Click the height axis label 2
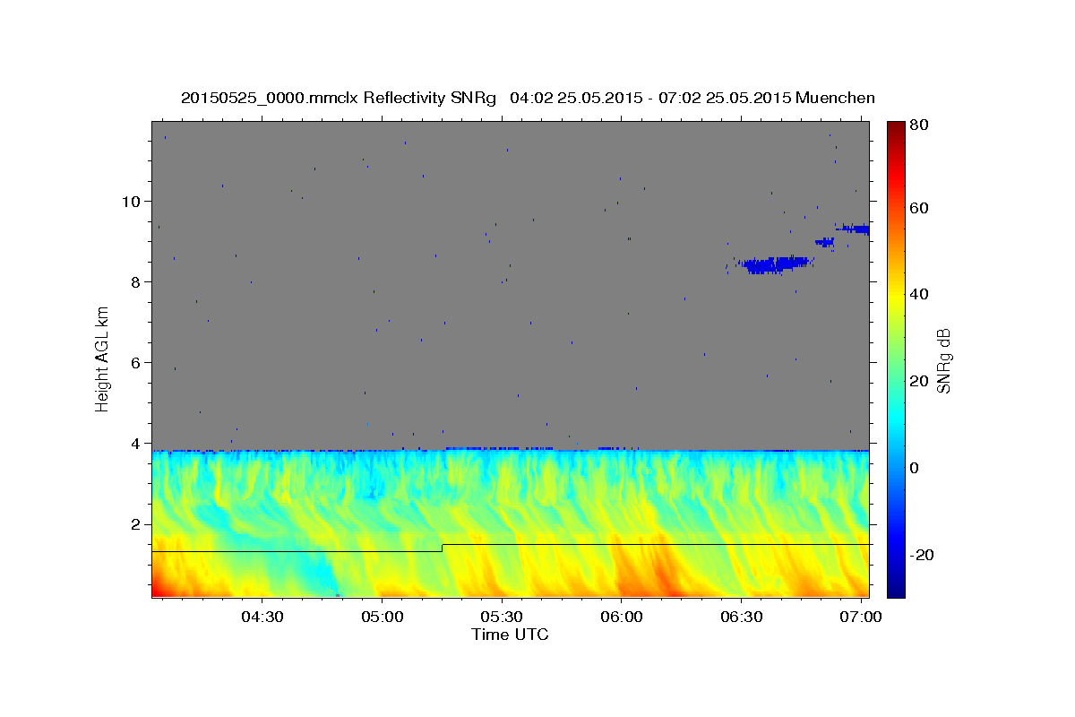Screen dimensions: 1075x717 [135, 523]
